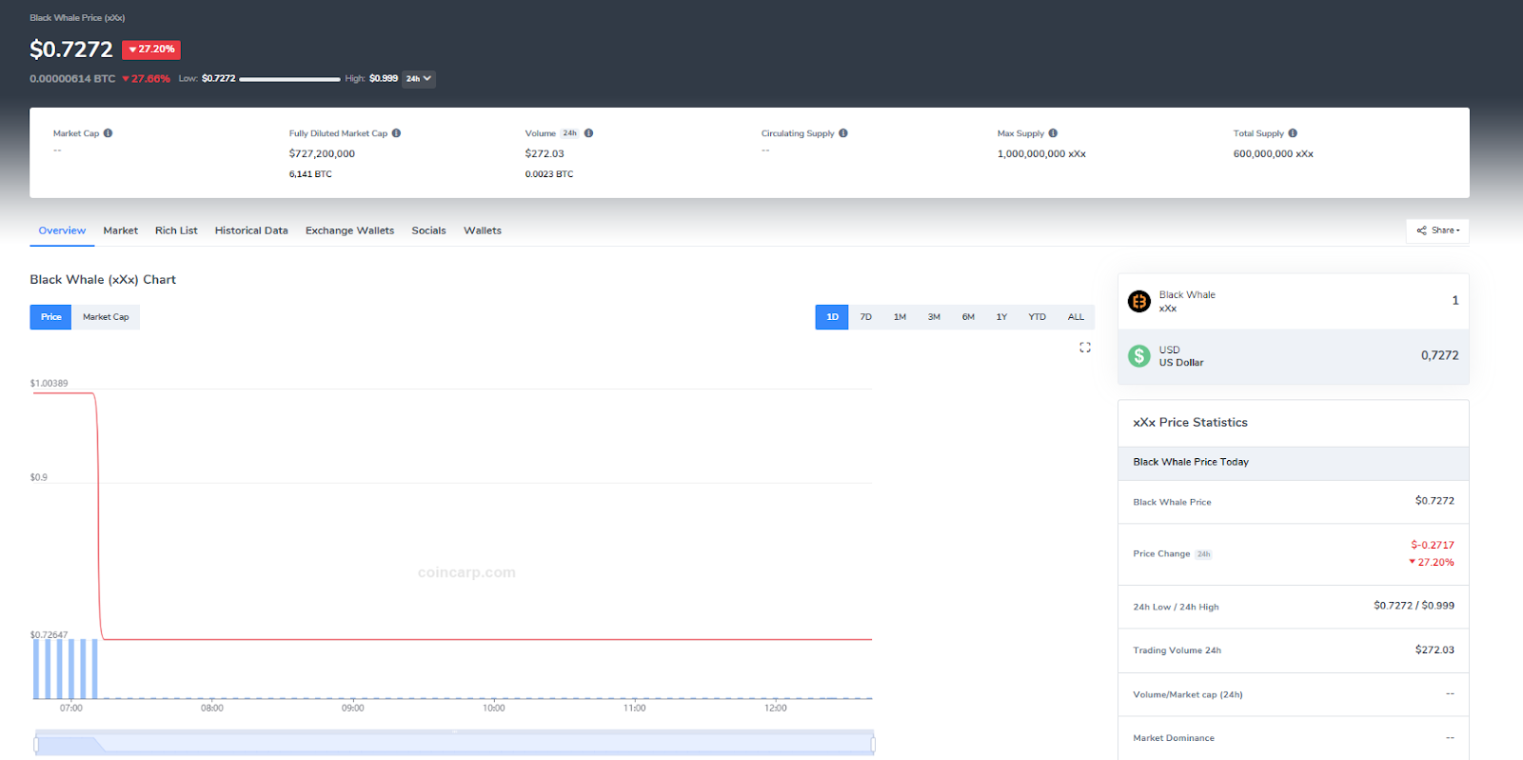The height and width of the screenshot is (760, 1523).
Task: Click the $0.72647 chart axis label
Action: coord(49,634)
